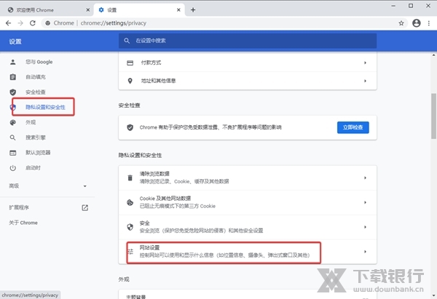Viewport: 437px width, 299px height.
Task: Click the person icon beside 您与 Google
Action: coord(13,62)
